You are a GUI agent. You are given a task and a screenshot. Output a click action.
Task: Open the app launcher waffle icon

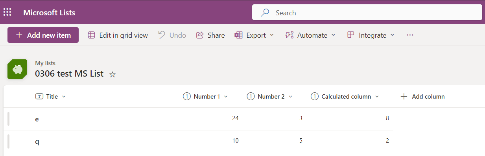click(7, 13)
